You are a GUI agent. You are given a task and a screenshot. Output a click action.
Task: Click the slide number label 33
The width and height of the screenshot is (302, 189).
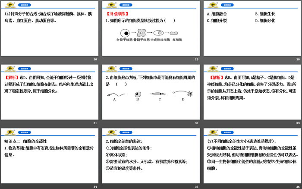pos(298,123)
